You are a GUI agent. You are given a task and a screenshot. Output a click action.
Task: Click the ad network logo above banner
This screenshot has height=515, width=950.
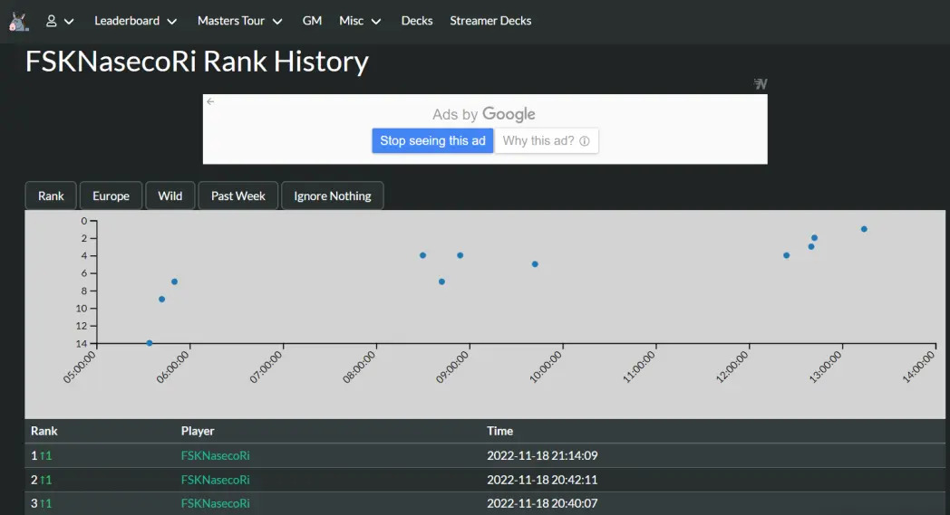(761, 84)
